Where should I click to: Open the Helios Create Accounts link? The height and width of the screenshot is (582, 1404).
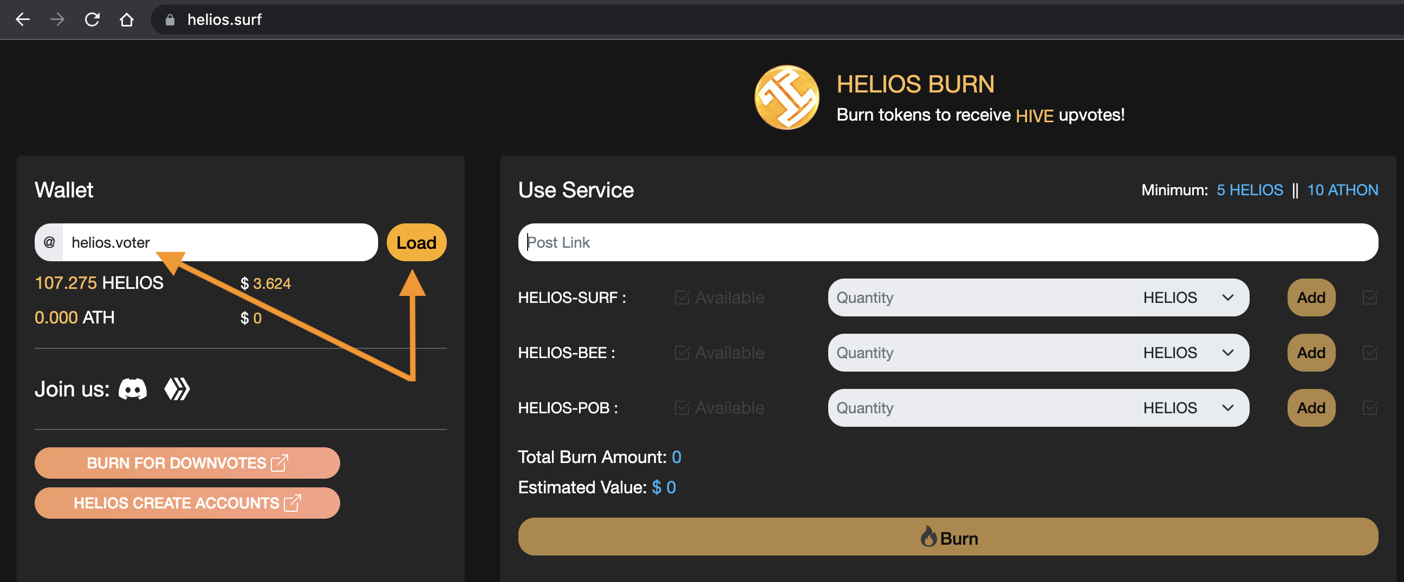click(187, 502)
